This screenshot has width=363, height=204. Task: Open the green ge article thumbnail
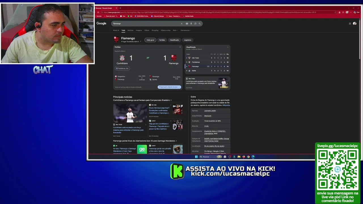point(142,149)
